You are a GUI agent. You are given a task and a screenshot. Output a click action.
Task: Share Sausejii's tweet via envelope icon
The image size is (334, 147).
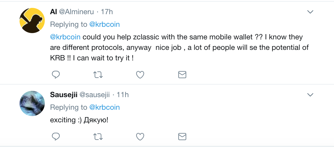tap(182, 136)
